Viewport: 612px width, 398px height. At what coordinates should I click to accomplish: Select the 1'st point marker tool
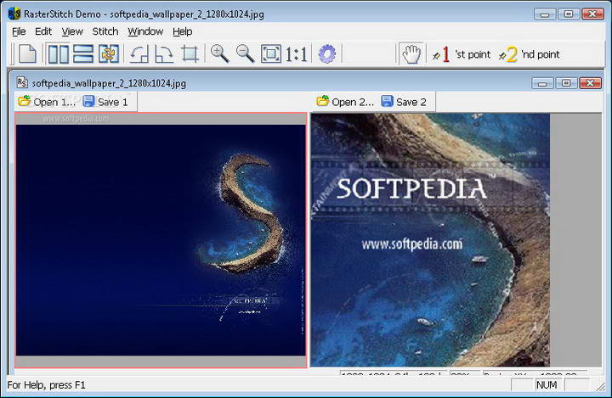click(461, 54)
